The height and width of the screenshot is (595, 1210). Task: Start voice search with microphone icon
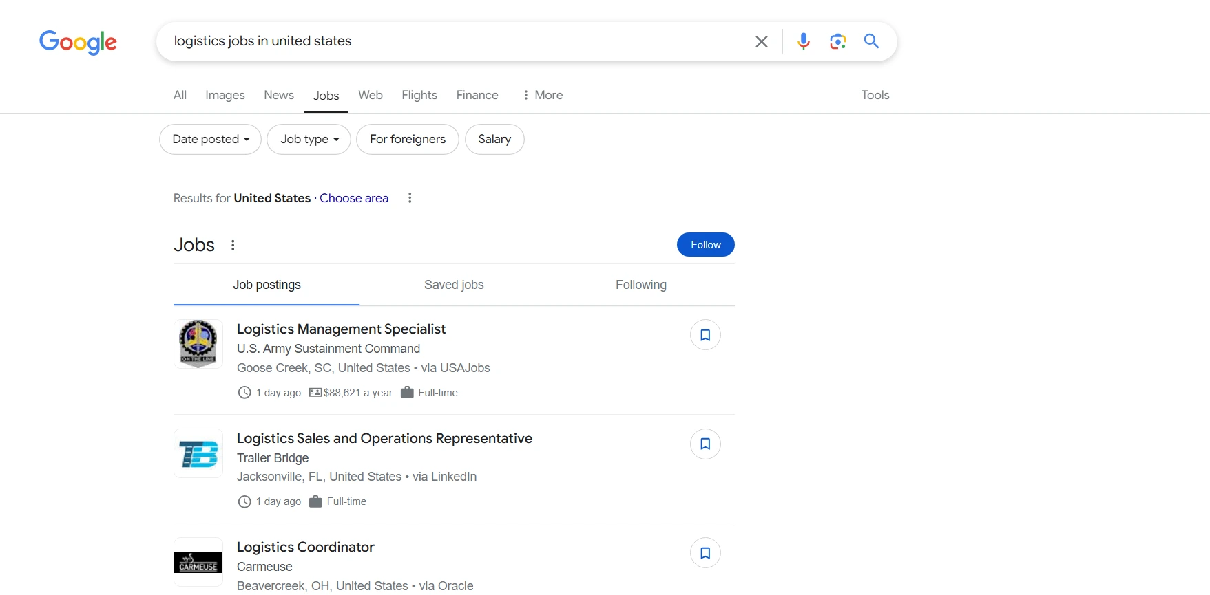click(803, 41)
